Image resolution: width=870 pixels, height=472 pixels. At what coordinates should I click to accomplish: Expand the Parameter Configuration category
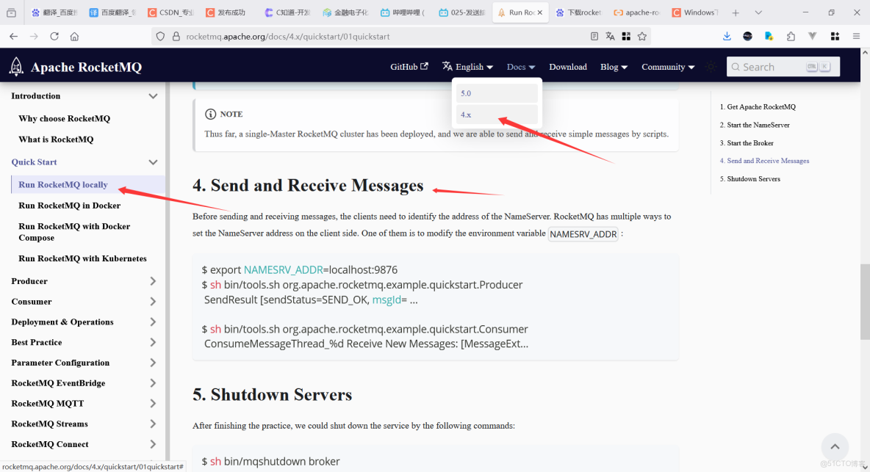point(153,363)
